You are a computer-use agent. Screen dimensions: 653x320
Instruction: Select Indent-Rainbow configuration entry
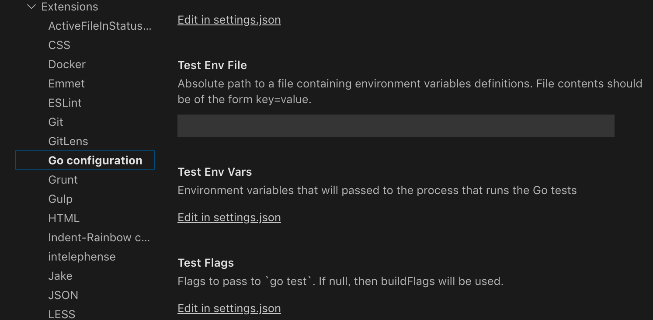pos(99,238)
